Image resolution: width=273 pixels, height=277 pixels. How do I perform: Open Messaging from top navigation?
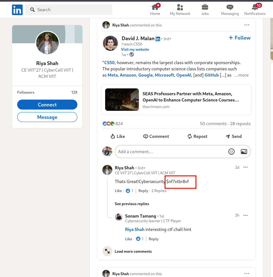coord(230,7)
